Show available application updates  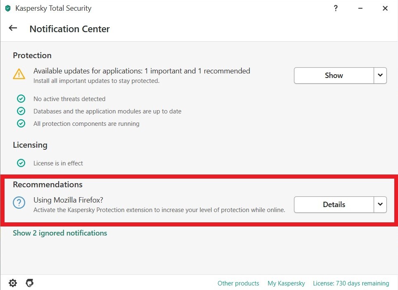[334, 75]
